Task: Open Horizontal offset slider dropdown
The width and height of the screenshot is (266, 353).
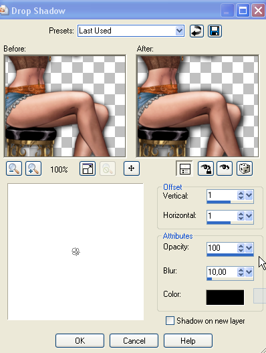Action: 249,216
